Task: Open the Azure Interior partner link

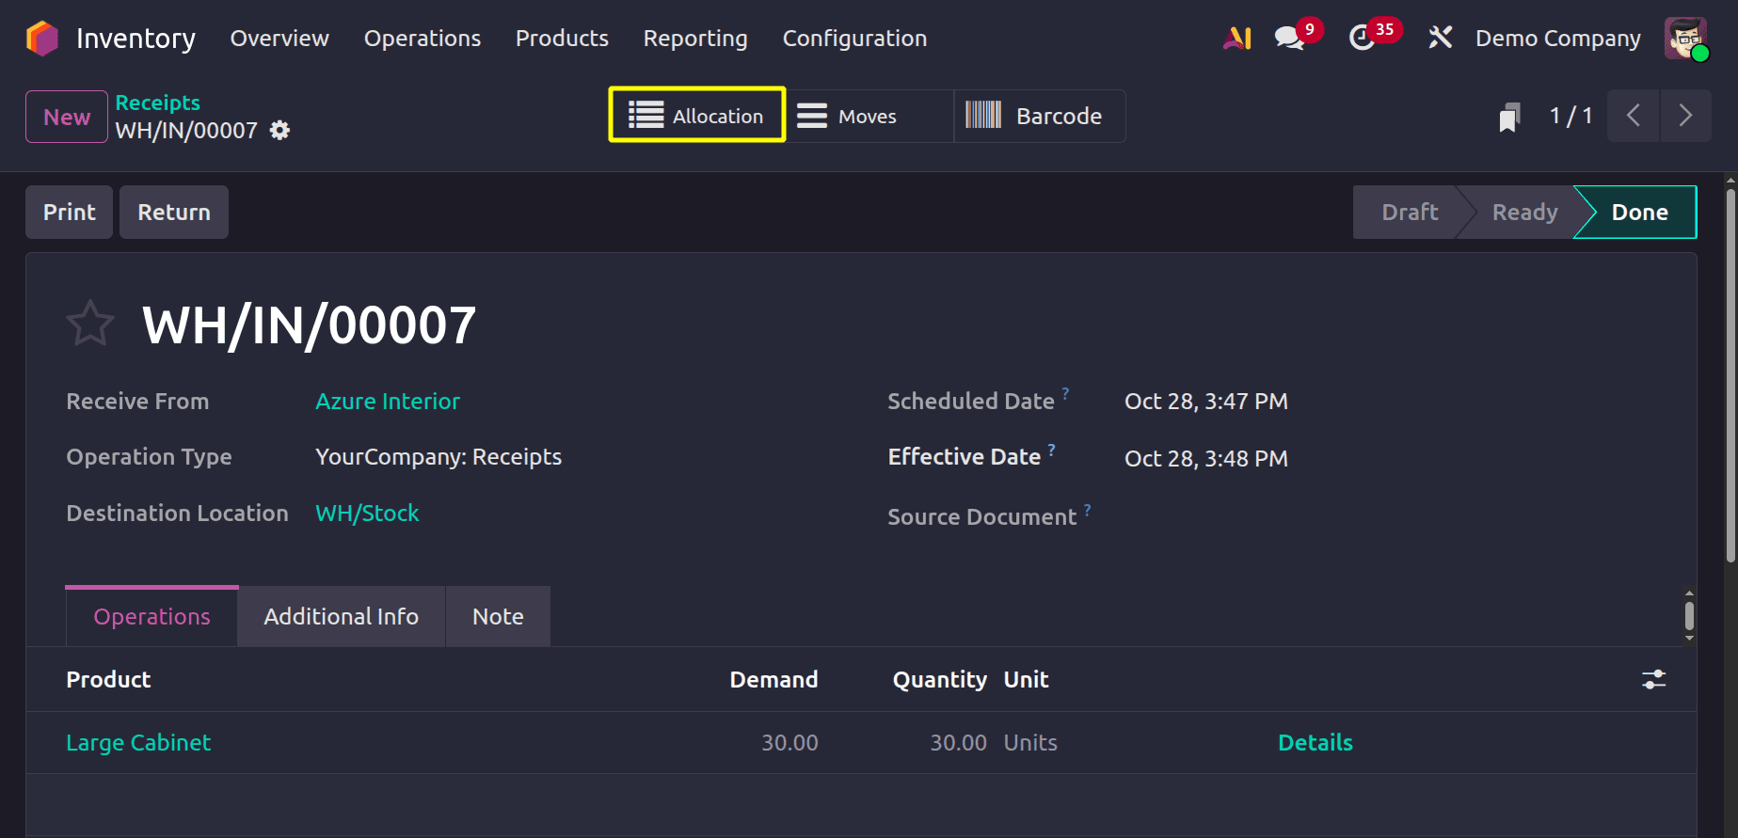Action: pyautogui.click(x=388, y=402)
